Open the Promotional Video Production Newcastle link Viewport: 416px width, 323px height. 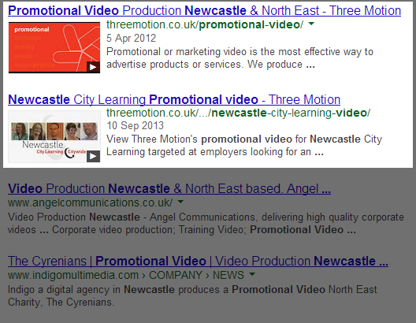tap(204, 11)
